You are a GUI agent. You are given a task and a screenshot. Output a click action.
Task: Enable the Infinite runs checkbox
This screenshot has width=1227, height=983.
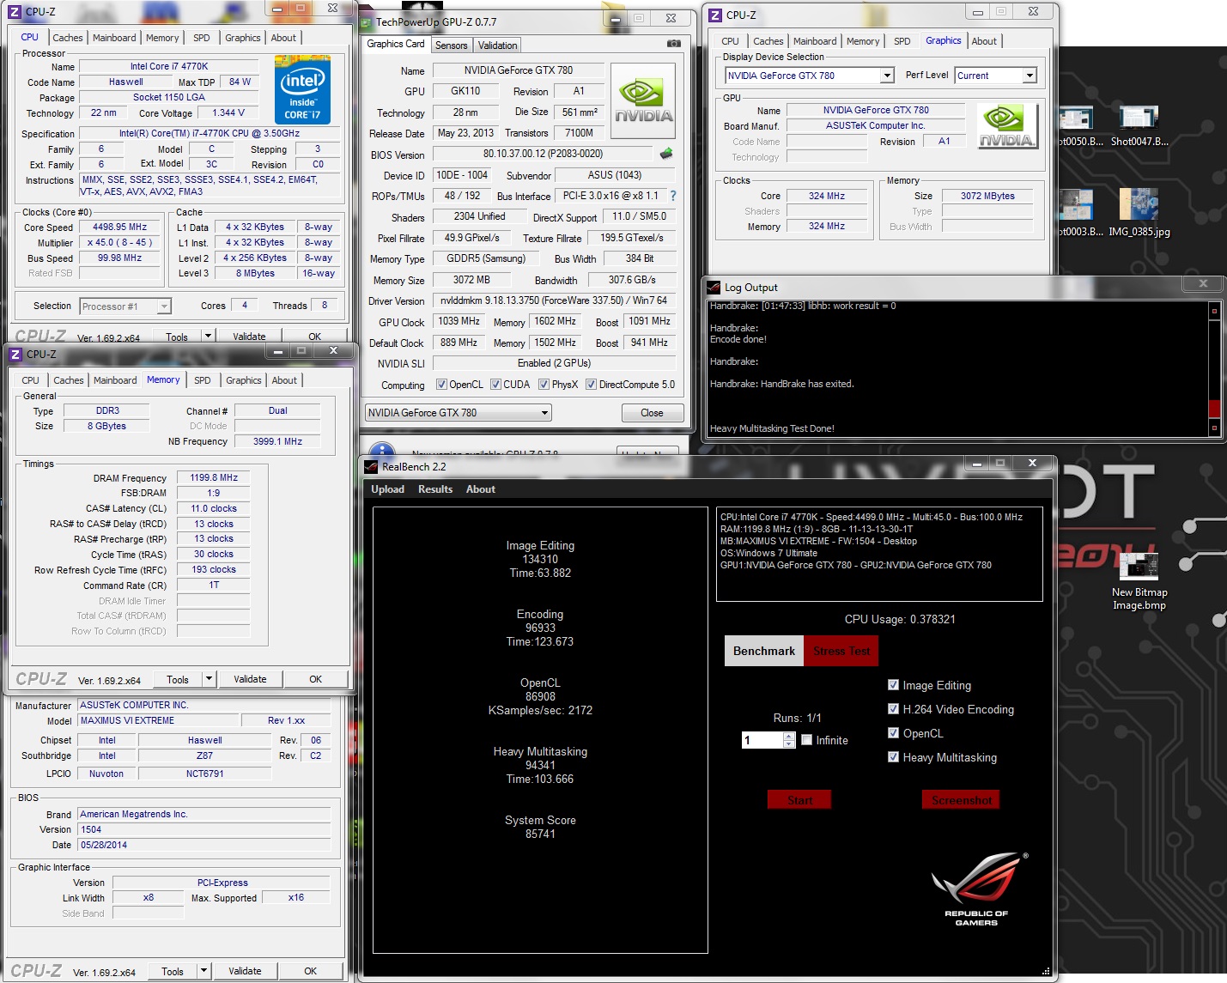pyautogui.click(x=806, y=739)
